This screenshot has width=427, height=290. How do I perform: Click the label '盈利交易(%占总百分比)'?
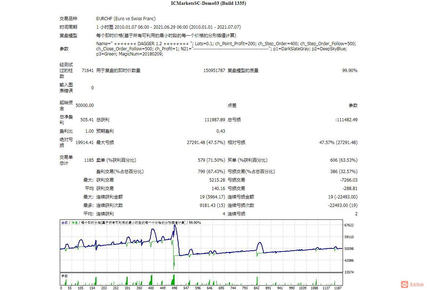click(x=120, y=172)
